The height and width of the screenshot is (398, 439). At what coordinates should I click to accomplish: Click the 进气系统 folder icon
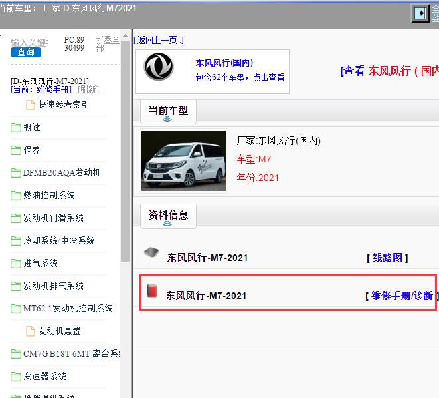point(16,264)
